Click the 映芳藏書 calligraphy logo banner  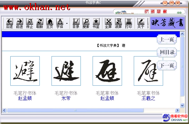pyautogui.click(x=167, y=23)
